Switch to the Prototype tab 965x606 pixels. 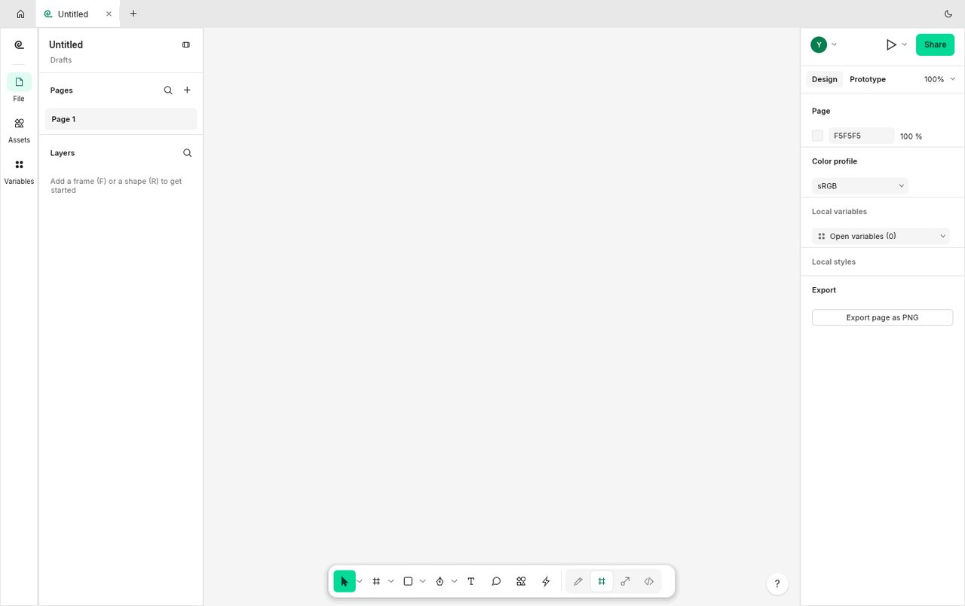pos(868,79)
